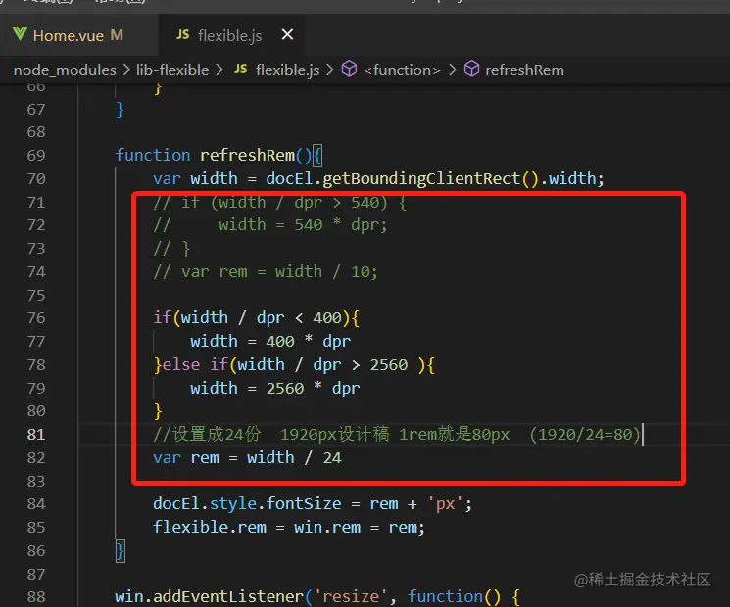Open lib-flexible breadcrumb folder
Viewport: 730px width, 607px height.
click(x=172, y=70)
